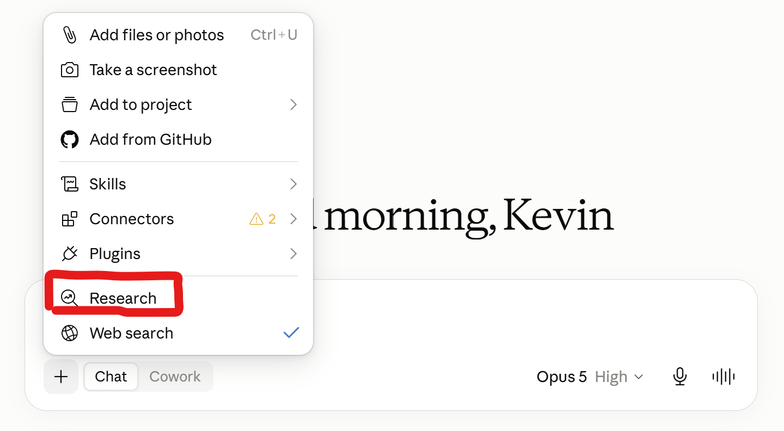Image resolution: width=784 pixels, height=431 pixels.
Task: Click the Plugins plug icon
Action: [69, 254]
